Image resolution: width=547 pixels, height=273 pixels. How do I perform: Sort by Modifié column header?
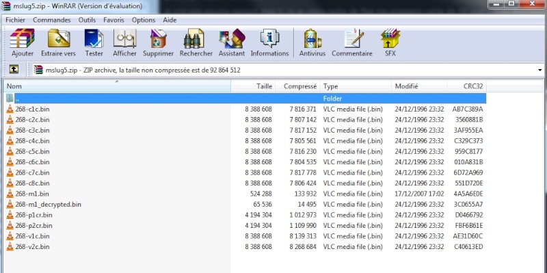419,86
